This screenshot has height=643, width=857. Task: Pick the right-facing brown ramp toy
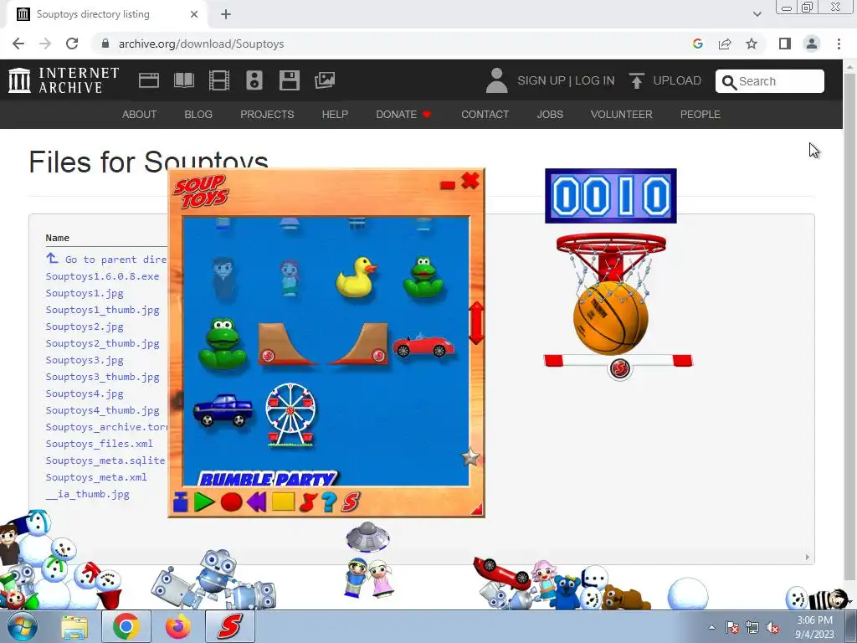pyautogui.click(x=360, y=343)
